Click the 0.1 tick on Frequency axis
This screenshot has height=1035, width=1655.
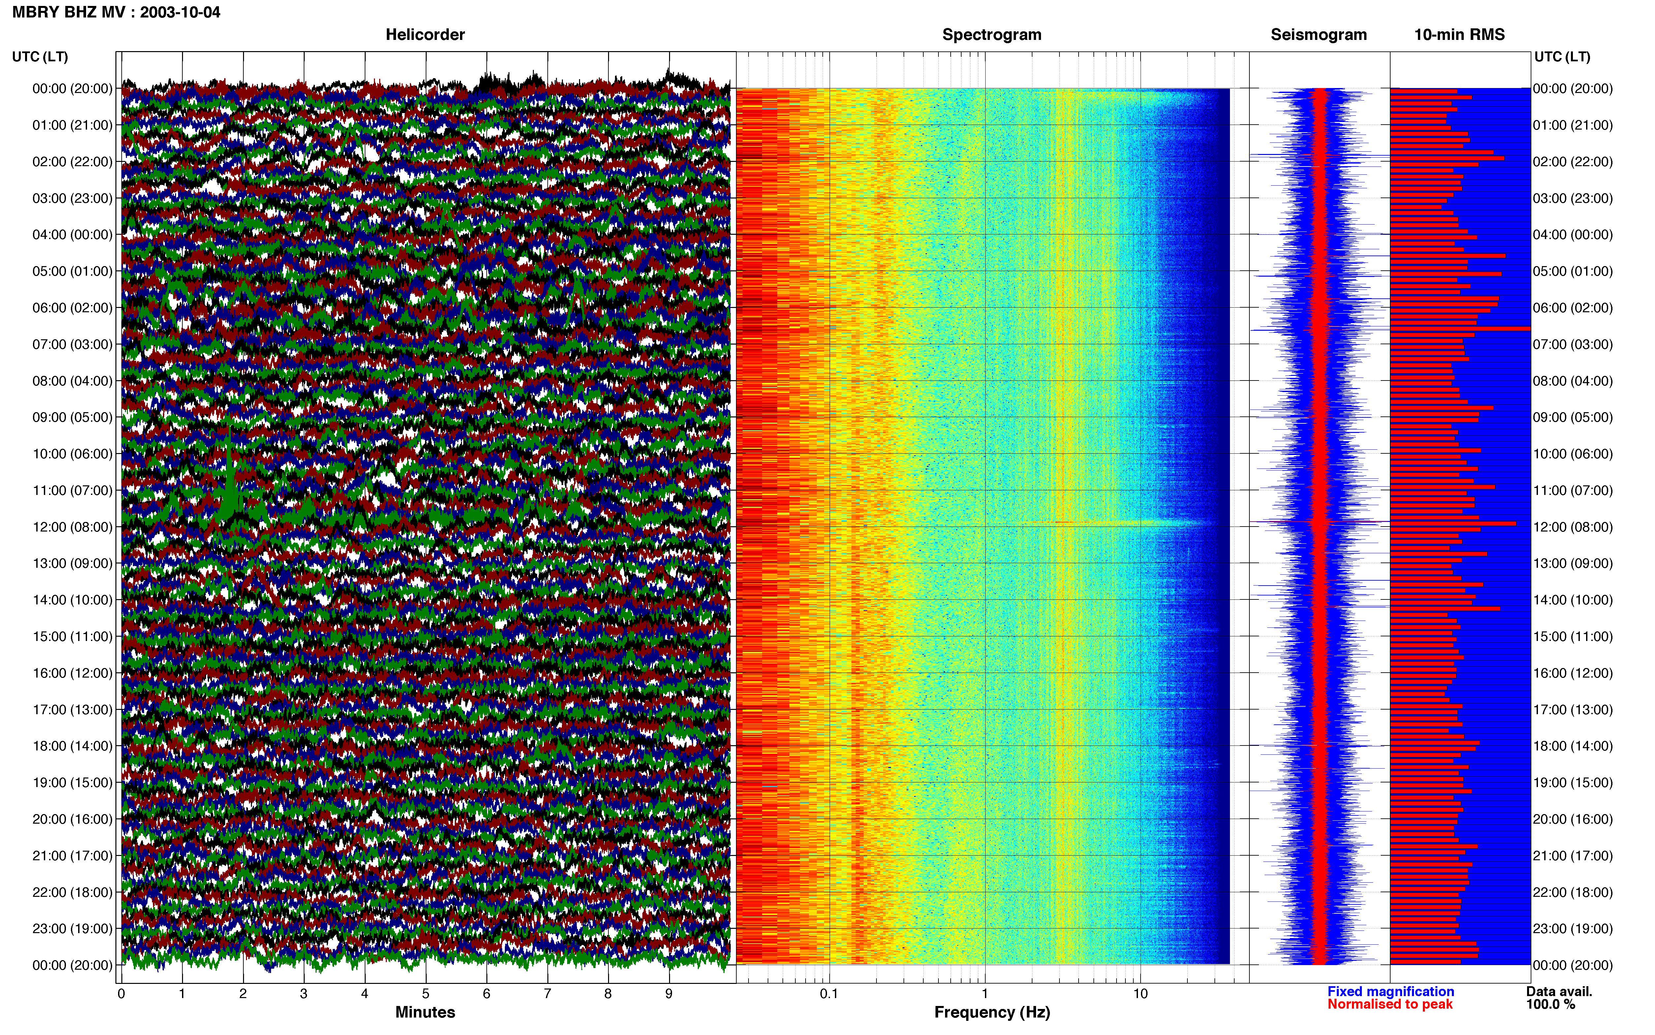coord(829,994)
